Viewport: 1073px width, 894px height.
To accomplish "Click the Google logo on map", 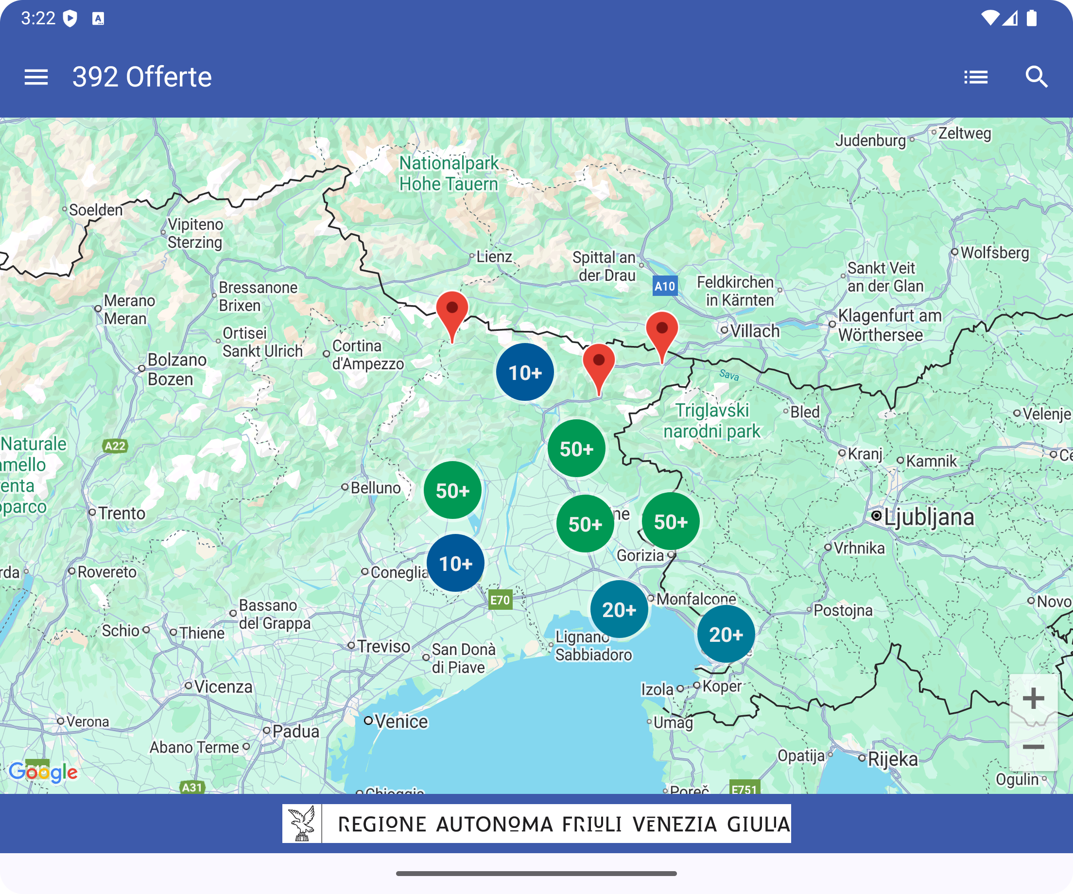I will click(43, 772).
